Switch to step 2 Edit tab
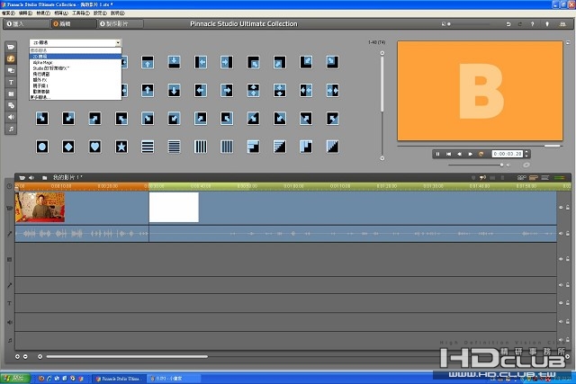Viewport: 576px width, 384px height. coord(73,24)
